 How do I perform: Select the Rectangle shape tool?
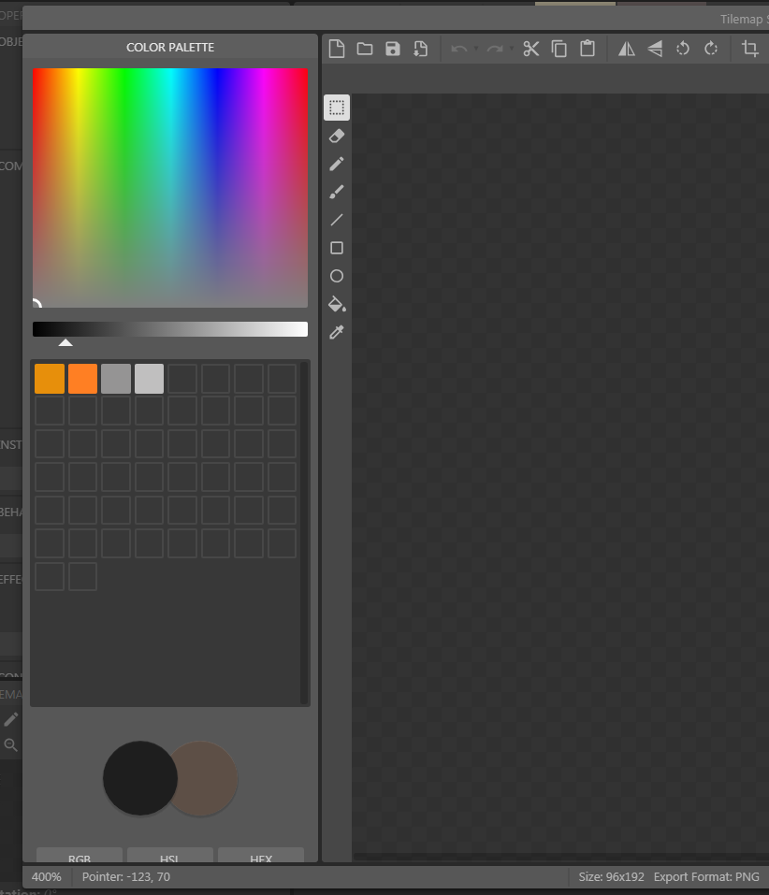(x=337, y=248)
